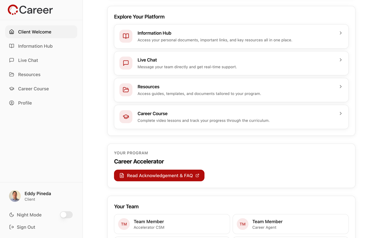Open the Team Member Career Agent card

pos(290,224)
